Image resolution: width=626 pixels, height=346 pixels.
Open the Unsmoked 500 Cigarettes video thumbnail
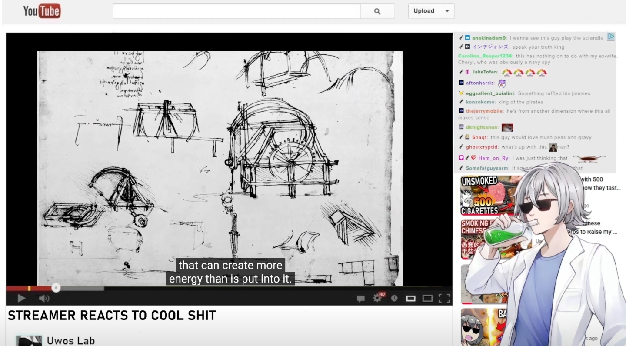pyautogui.click(x=488, y=195)
